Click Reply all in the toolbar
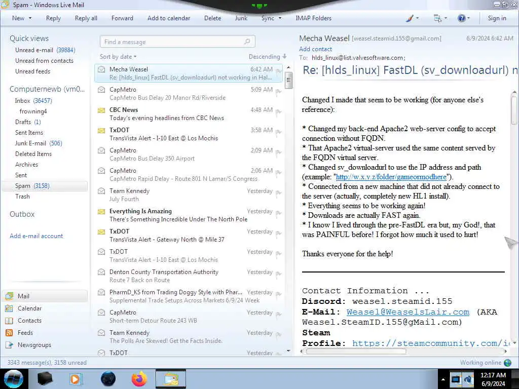This screenshot has width=519, height=389. pyautogui.click(x=86, y=19)
